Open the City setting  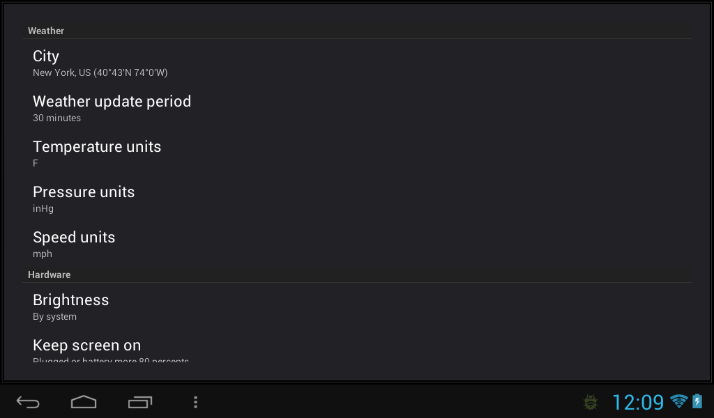coord(357,63)
